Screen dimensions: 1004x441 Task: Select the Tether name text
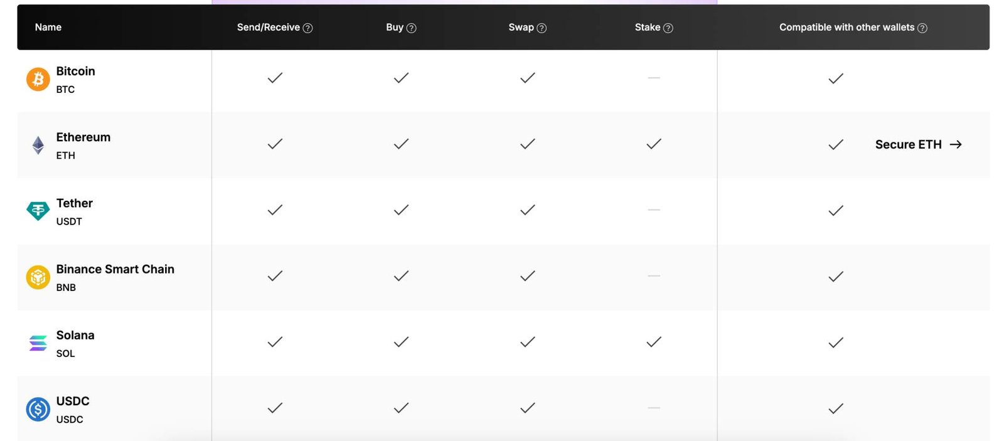tap(75, 203)
